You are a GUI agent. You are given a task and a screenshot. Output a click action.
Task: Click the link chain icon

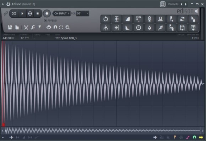coord(6,13)
